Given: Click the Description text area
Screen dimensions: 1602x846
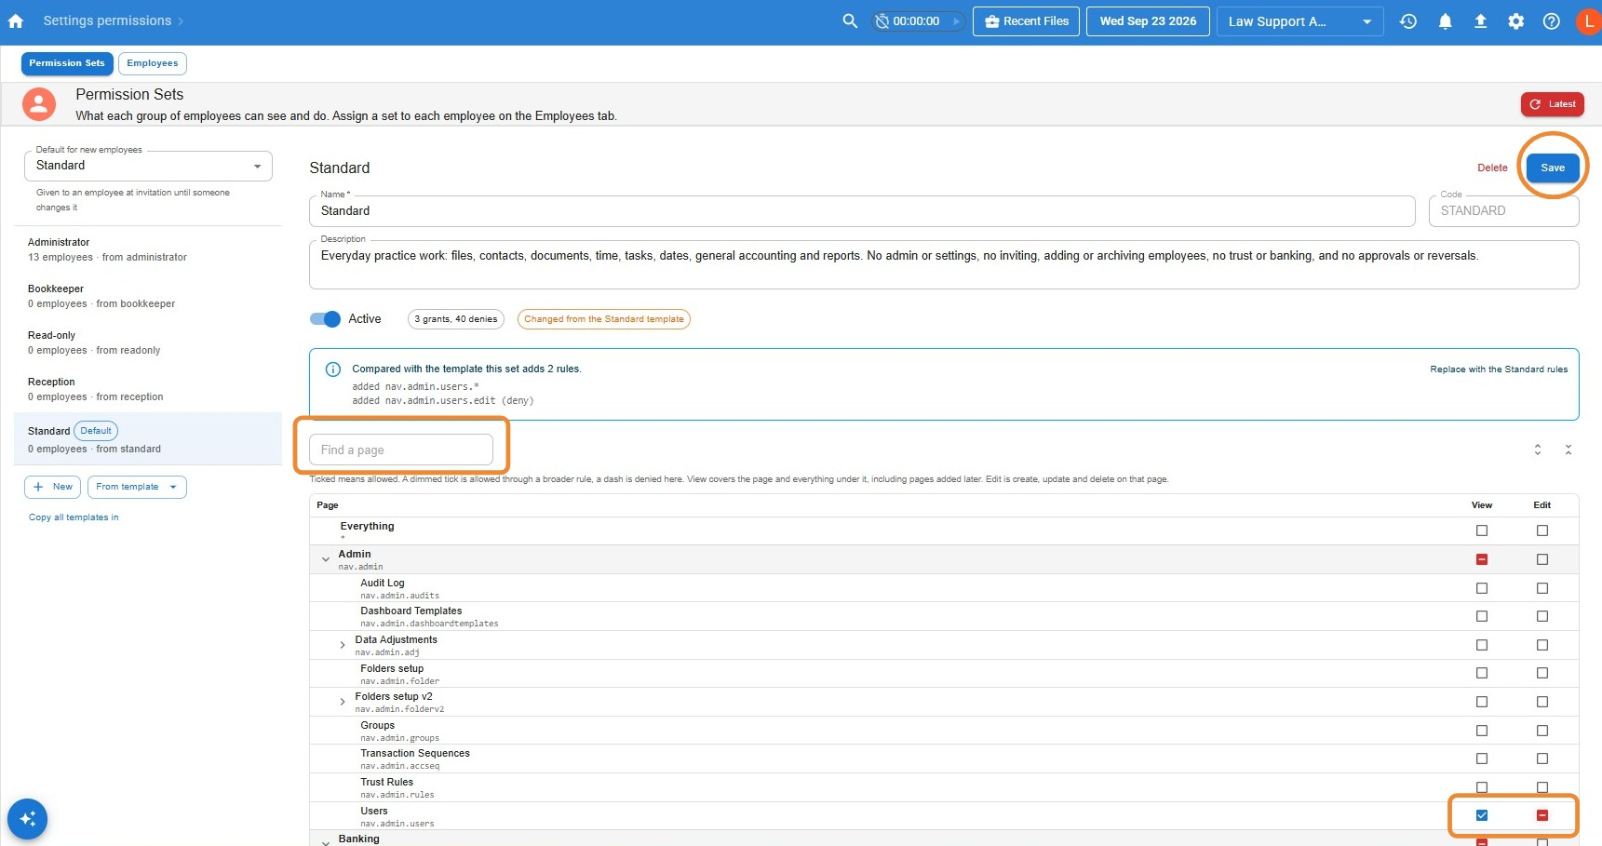Looking at the screenshot, I should 944,265.
